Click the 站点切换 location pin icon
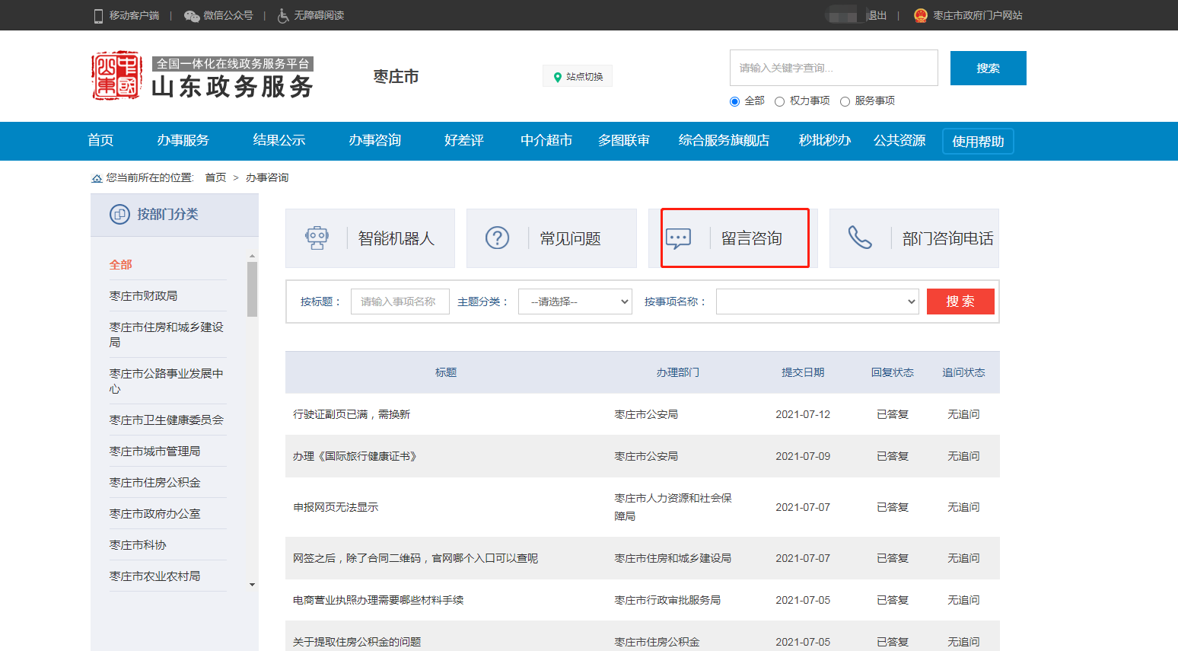The height and width of the screenshot is (651, 1178). (x=558, y=77)
